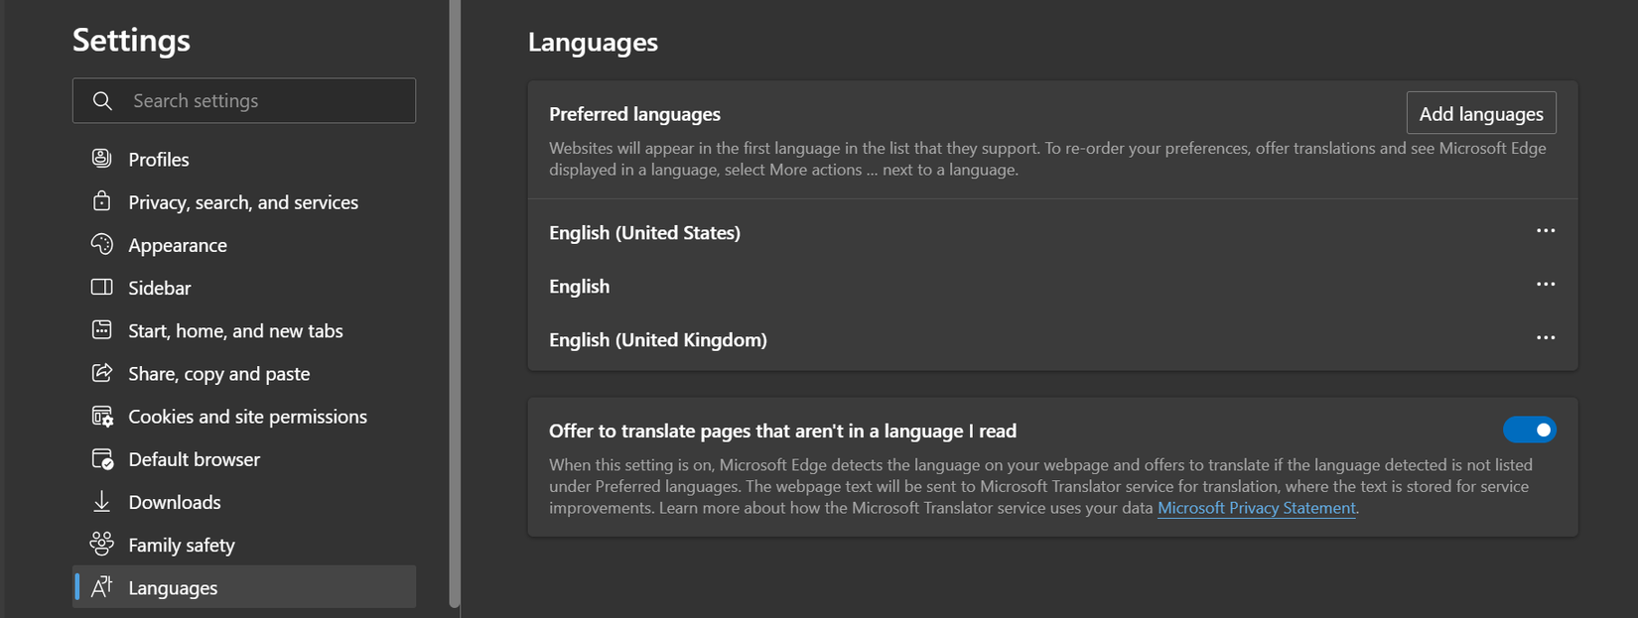Click the Downloads arrow icon

click(x=101, y=502)
